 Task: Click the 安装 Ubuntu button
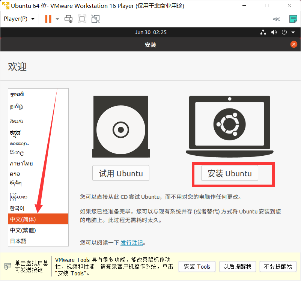click(229, 174)
